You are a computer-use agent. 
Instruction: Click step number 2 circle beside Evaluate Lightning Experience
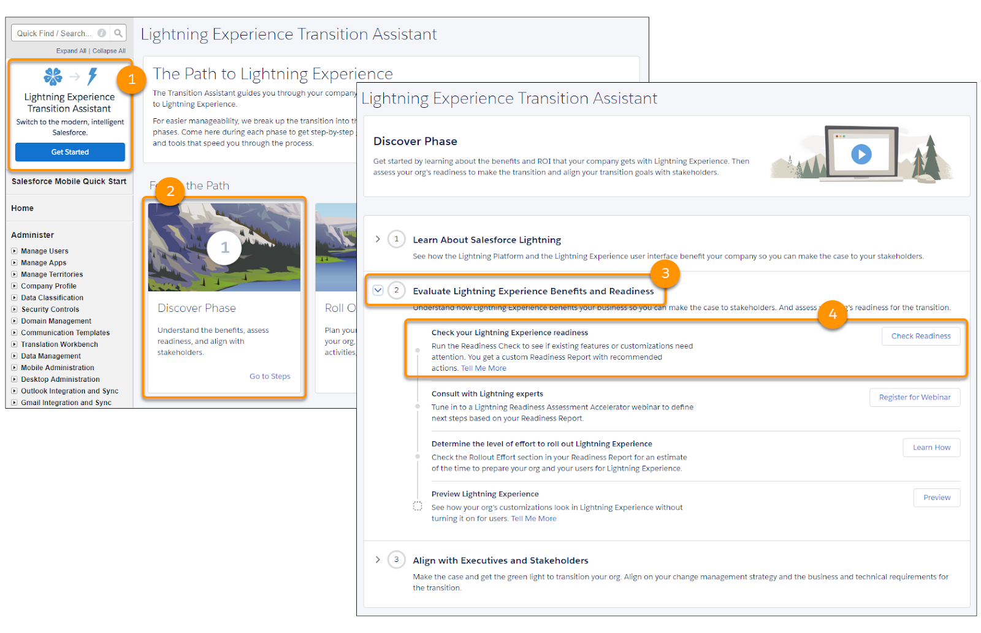396,290
